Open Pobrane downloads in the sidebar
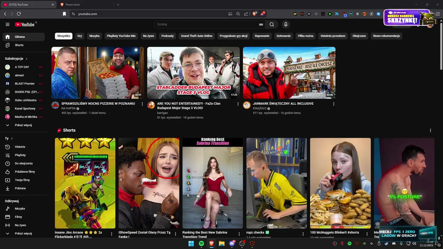The height and width of the screenshot is (249, 443). [x=24, y=188]
